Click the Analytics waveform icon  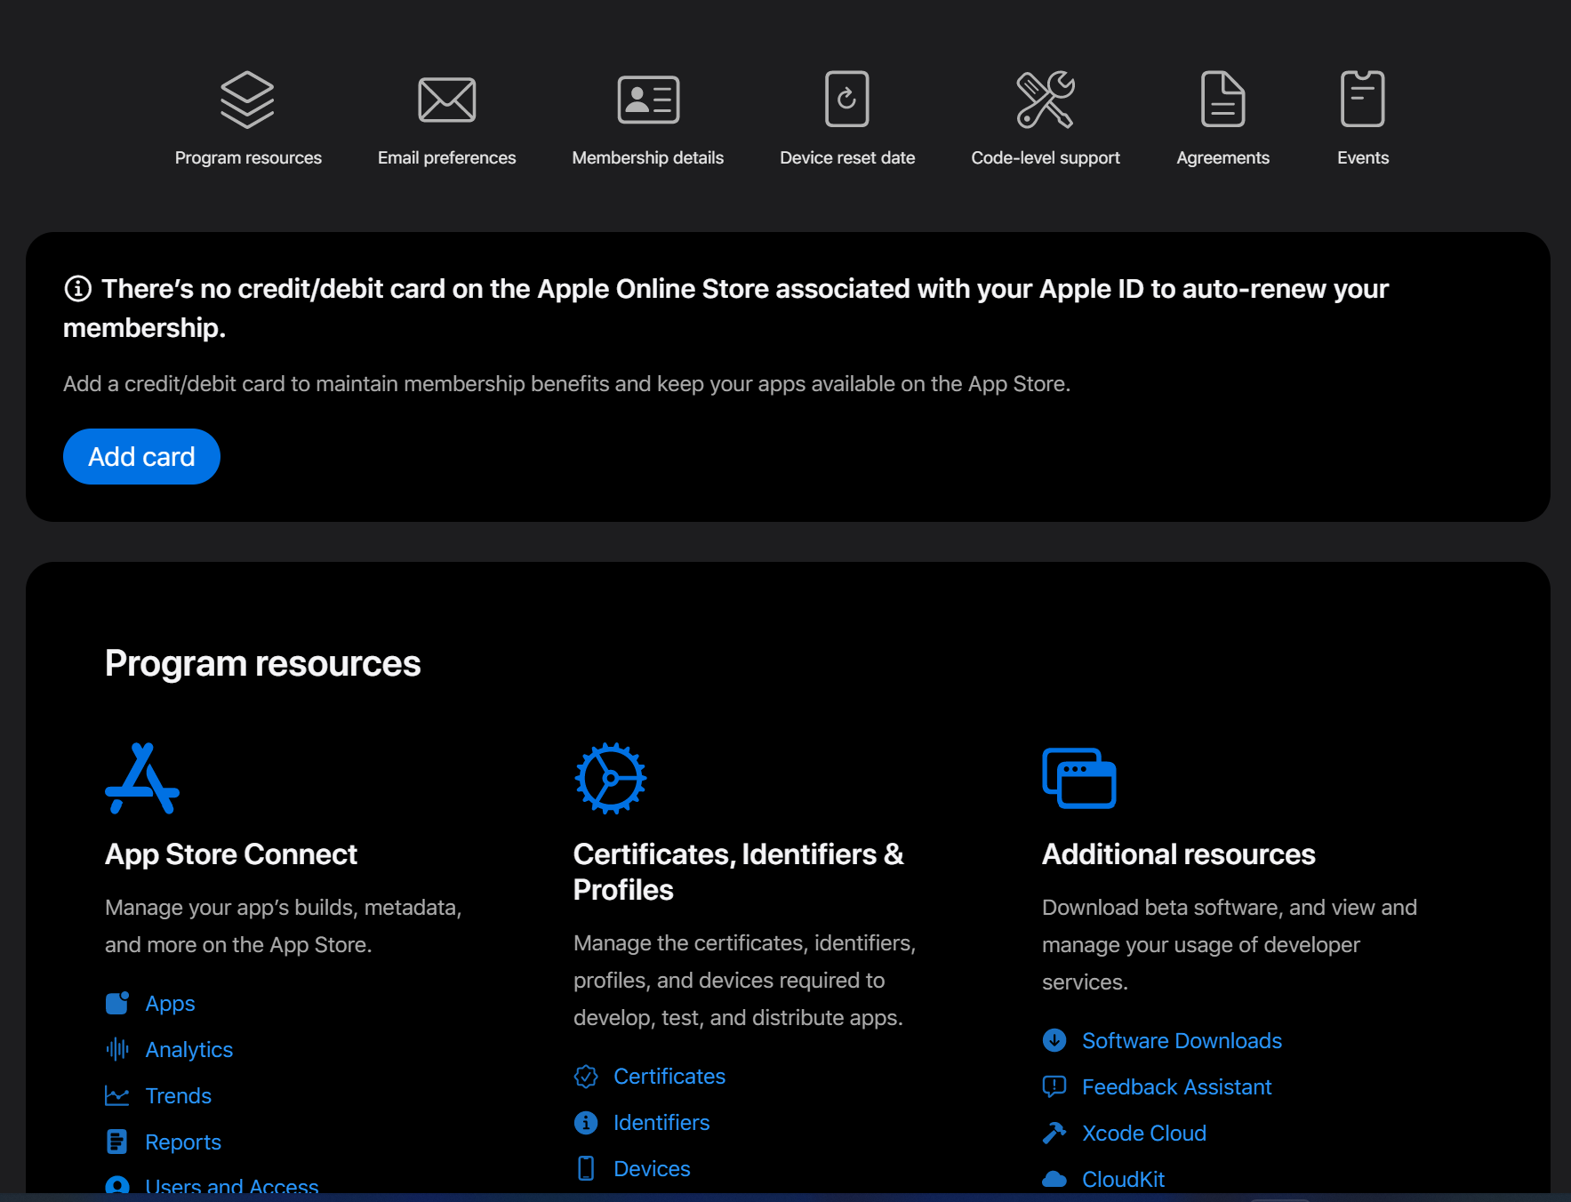click(117, 1049)
